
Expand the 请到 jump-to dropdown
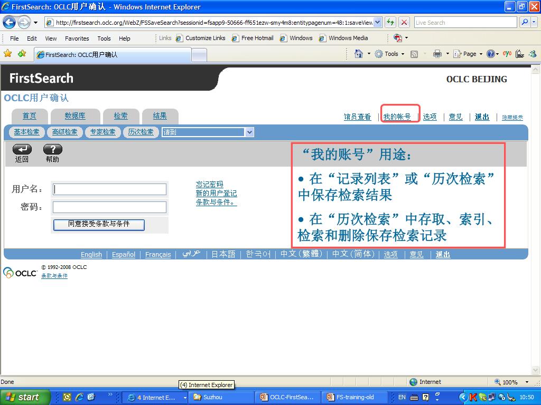(x=249, y=132)
